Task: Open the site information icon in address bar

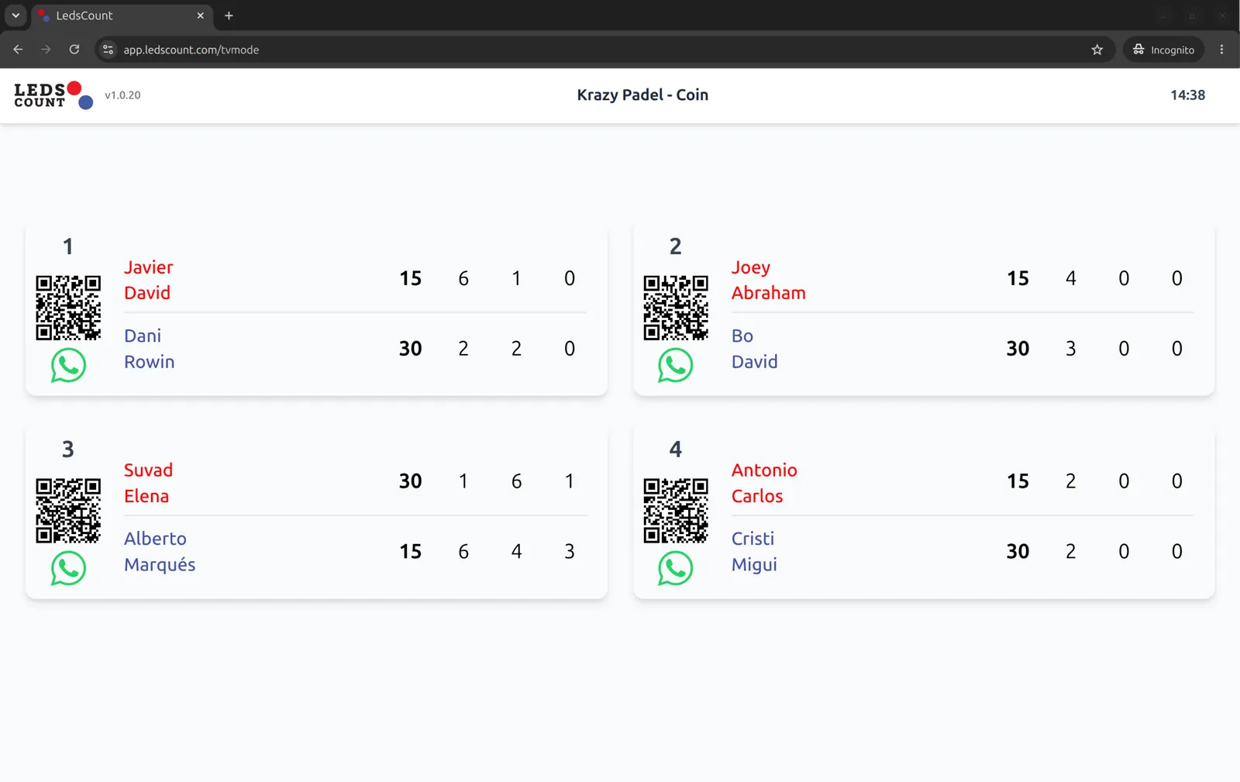Action: pyautogui.click(x=108, y=50)
